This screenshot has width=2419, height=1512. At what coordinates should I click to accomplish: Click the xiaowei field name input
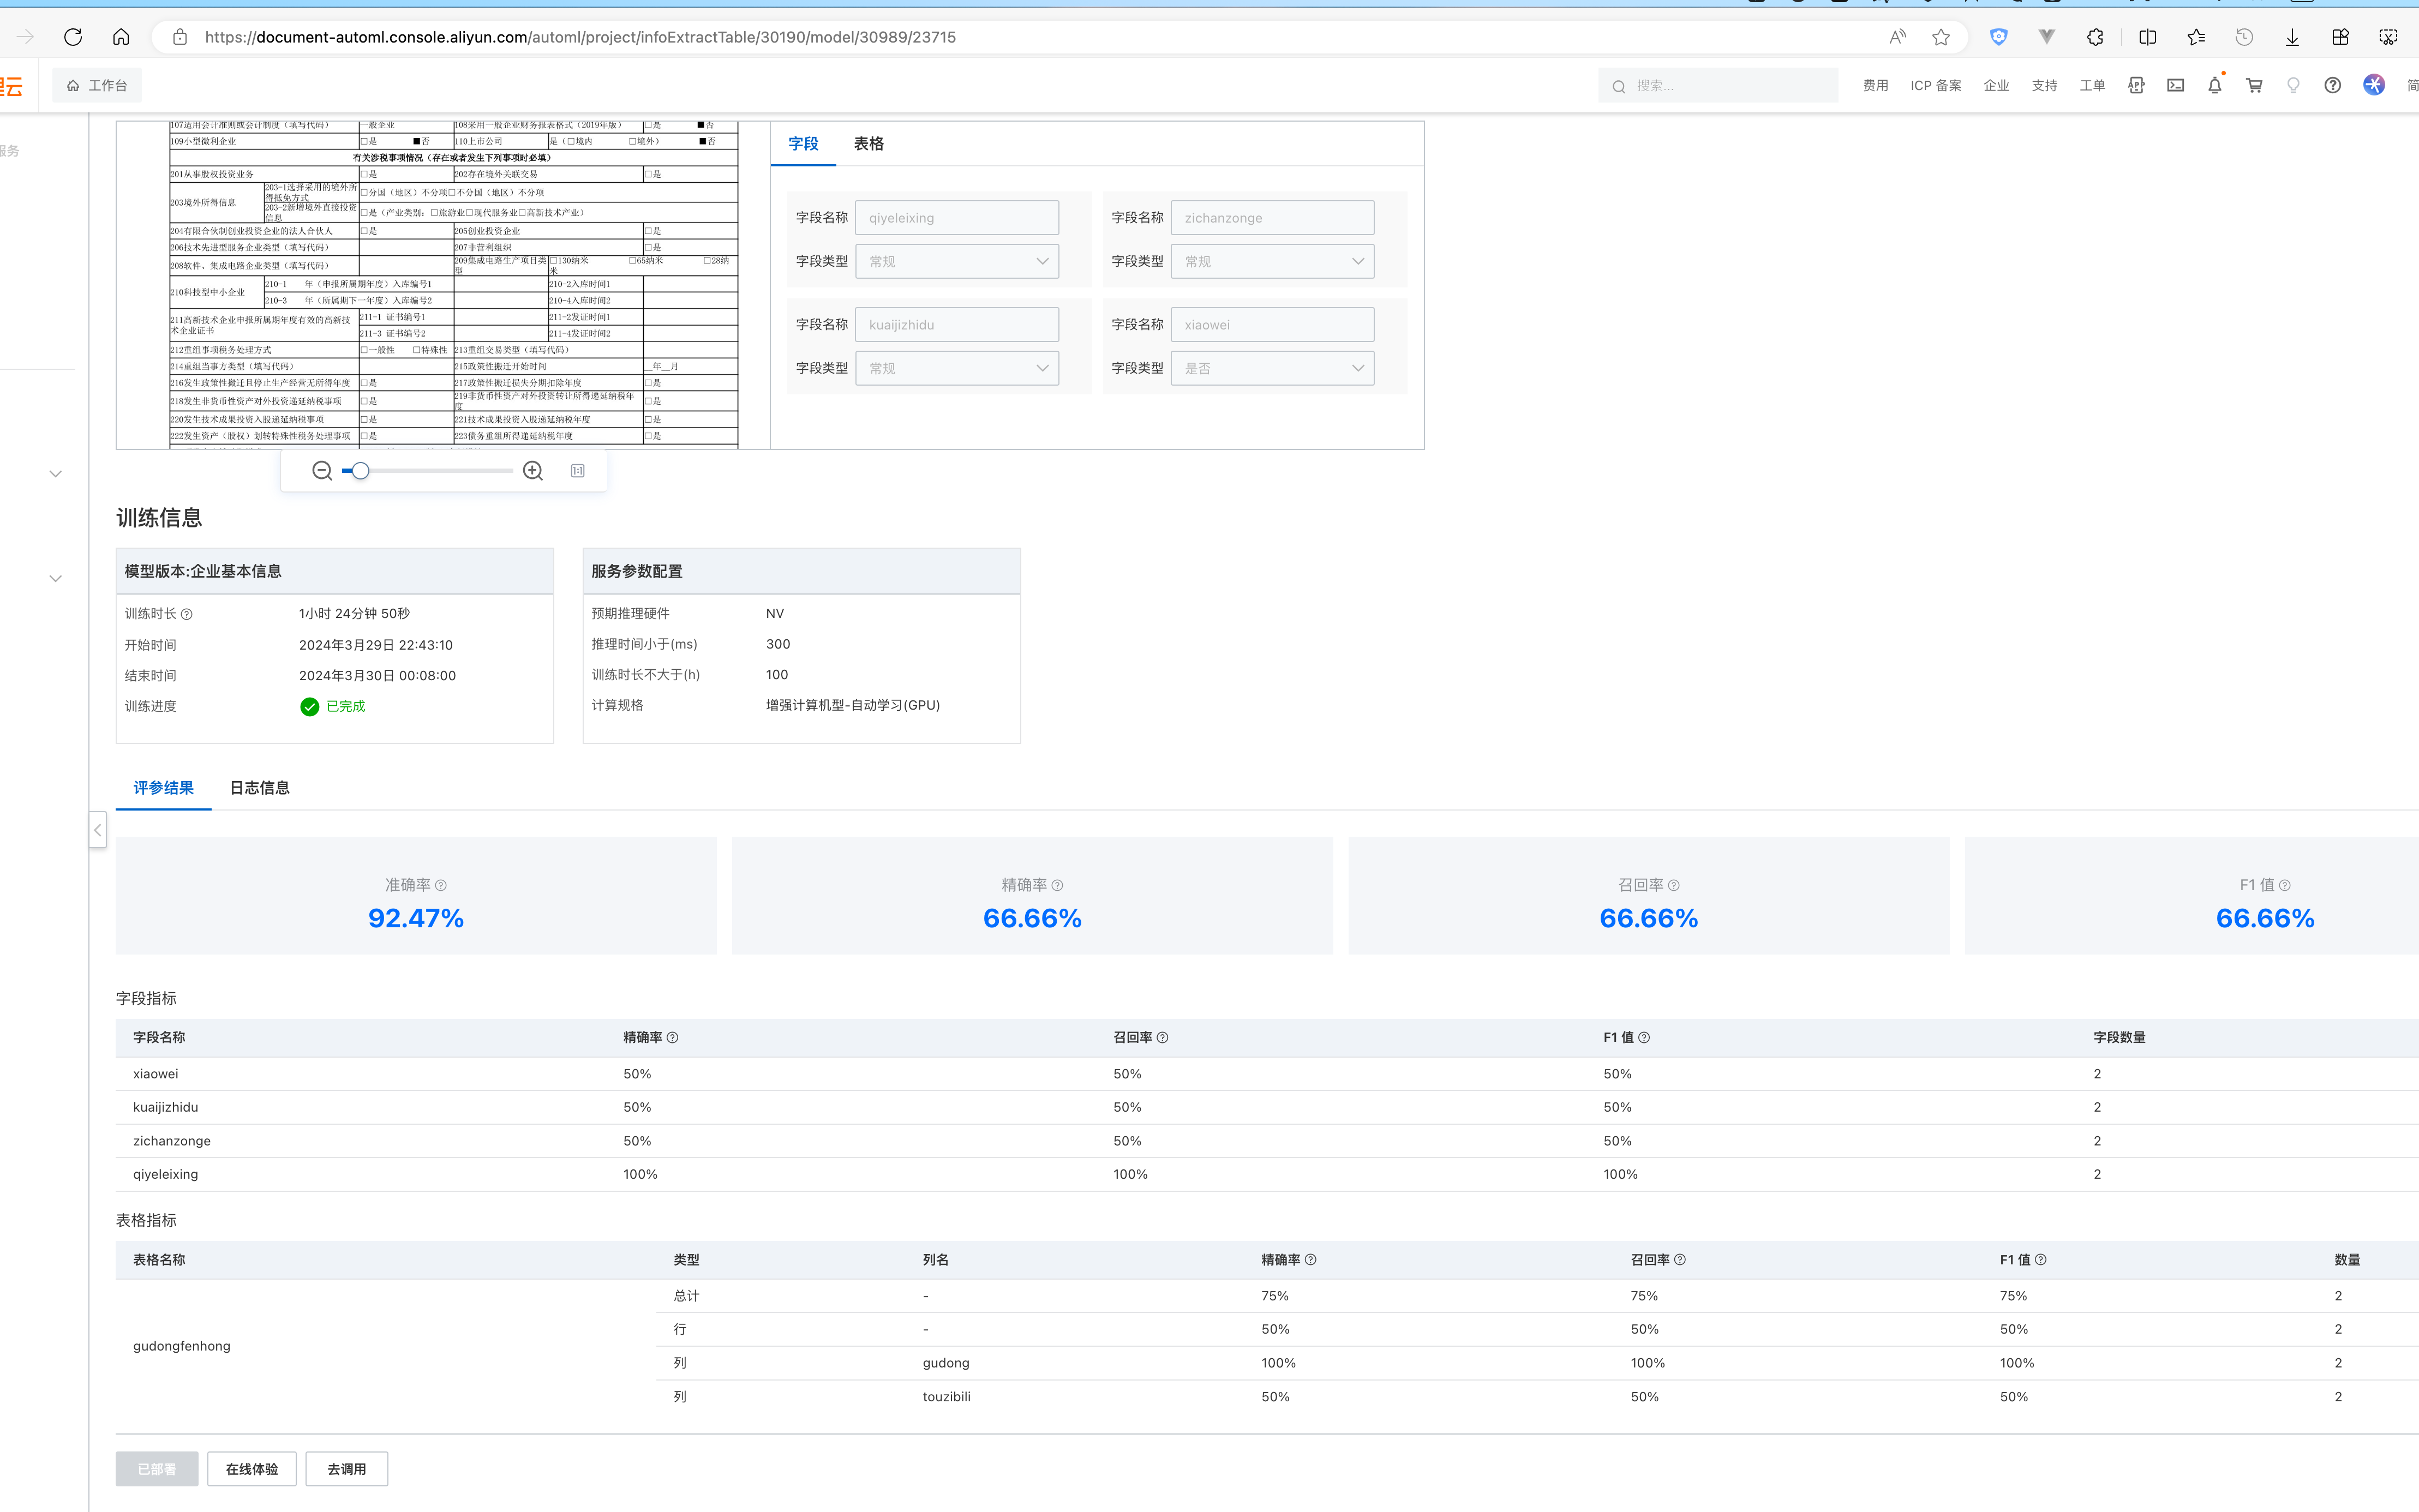[1272, 325]
